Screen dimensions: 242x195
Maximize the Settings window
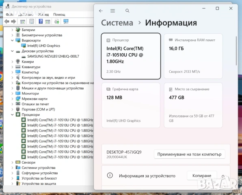tap(217, 9)
